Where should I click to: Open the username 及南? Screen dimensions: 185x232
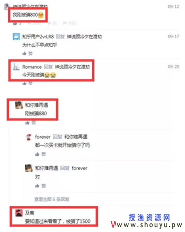30,213
